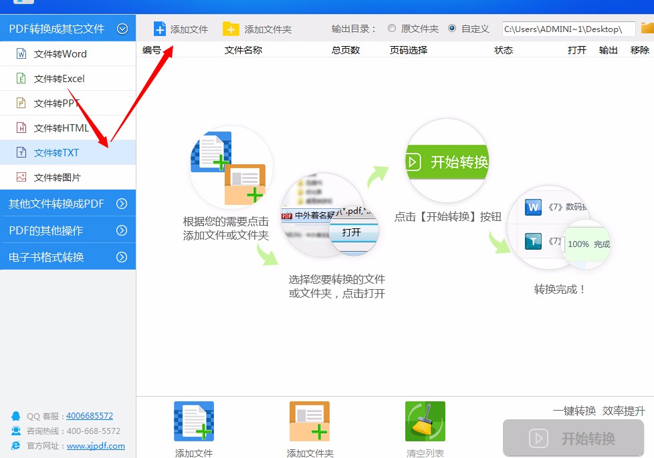Viewport: 654px width, 458px height.
Task: Choose 文件转Excel conversion mode
Action: click(x=68, y=78)
